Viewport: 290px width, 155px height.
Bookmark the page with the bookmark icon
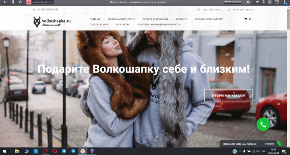248,2
